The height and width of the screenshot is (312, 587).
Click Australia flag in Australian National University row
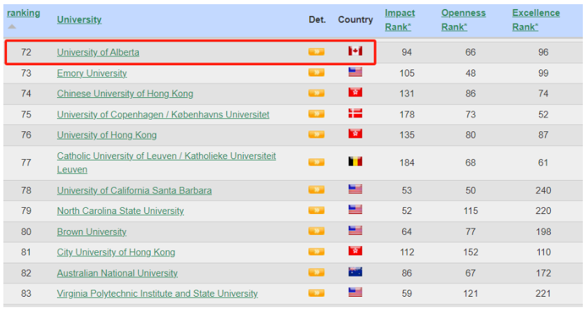[x=355, y=272]
